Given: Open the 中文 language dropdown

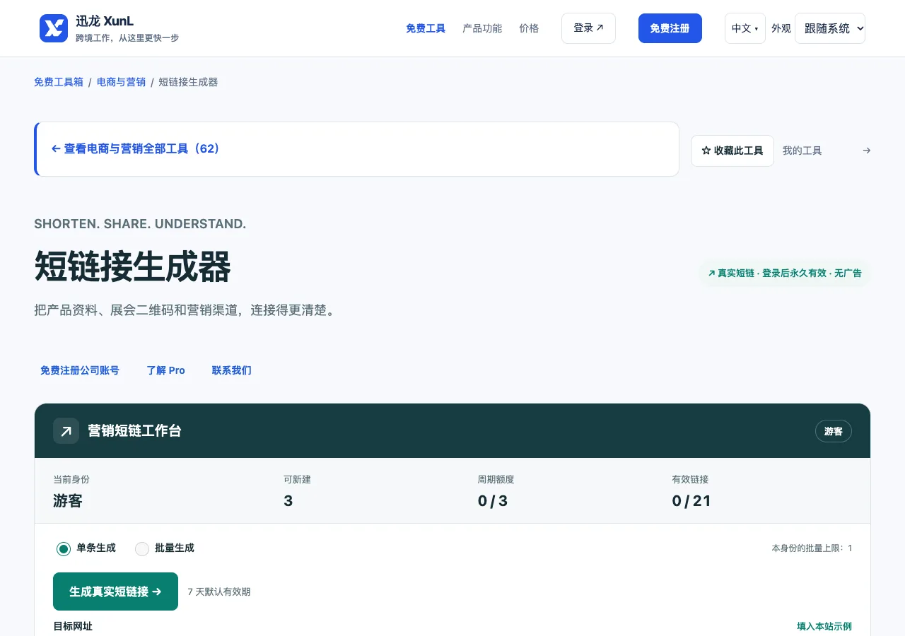Looking at the screenshot, I should tap(745, 28).
